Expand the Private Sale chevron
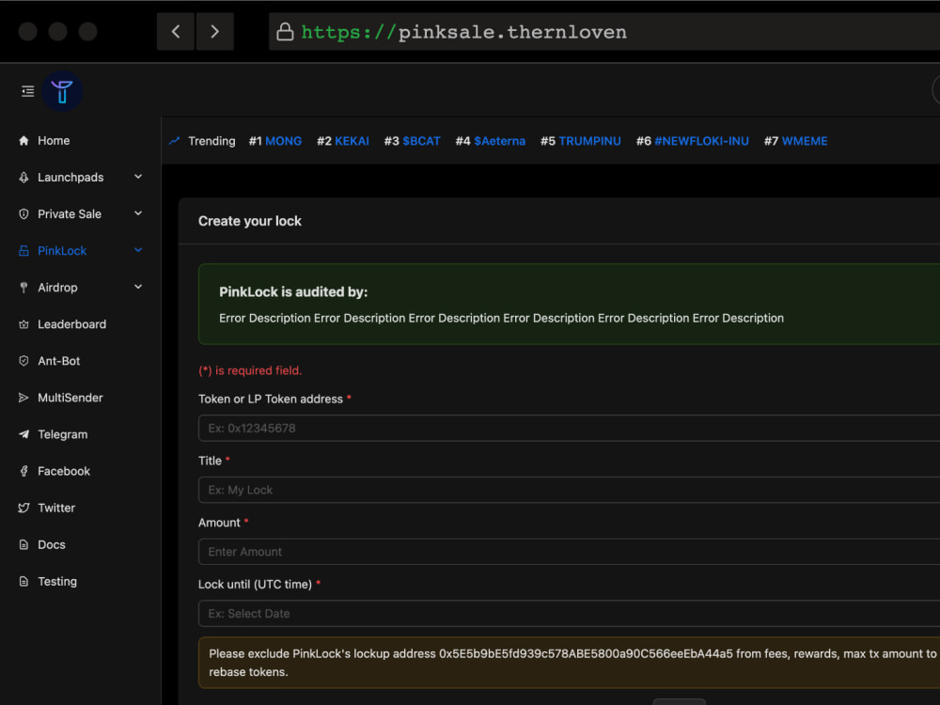The height and width of the screenshot is (705, 940). click(x=138, y=213)
